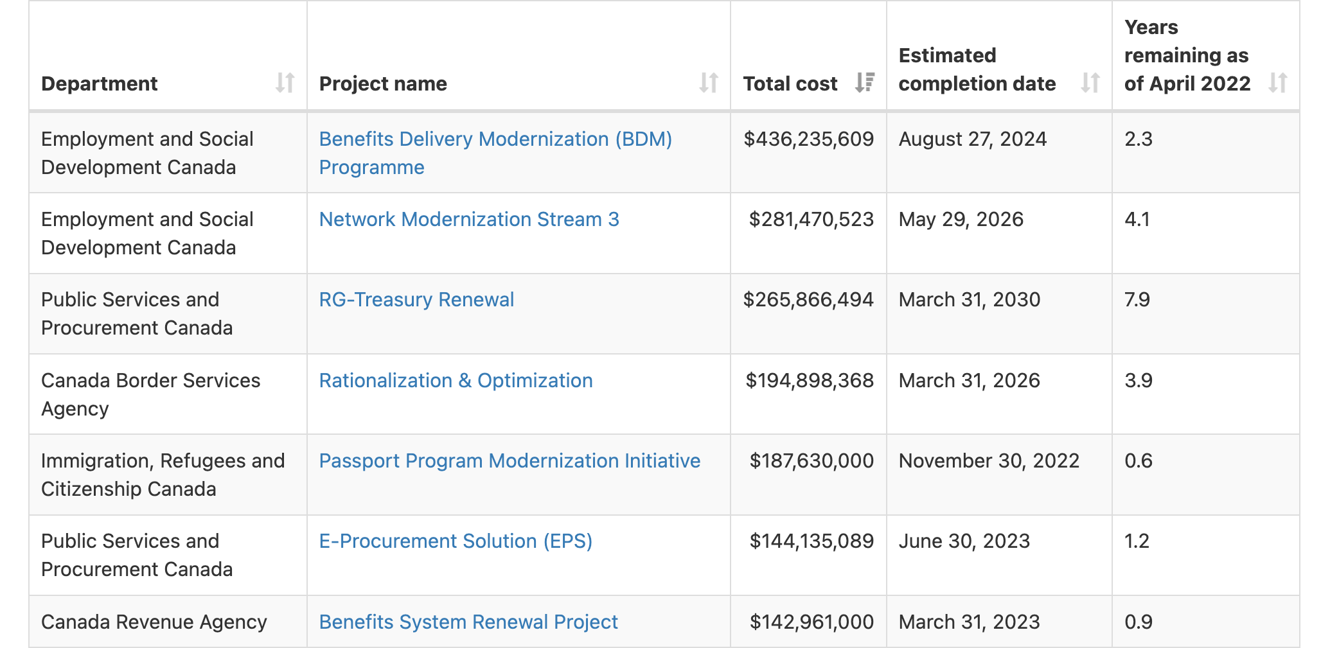Click the May 29, 2026 date cell
This screenshot has width=1330, height=648.
click(x=999, y=233)
